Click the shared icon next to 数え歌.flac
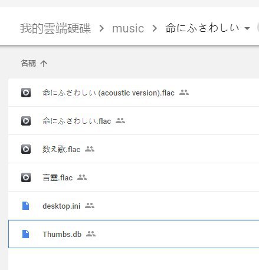The width and height of the screenshot is (259, 270). pos(90,149)
